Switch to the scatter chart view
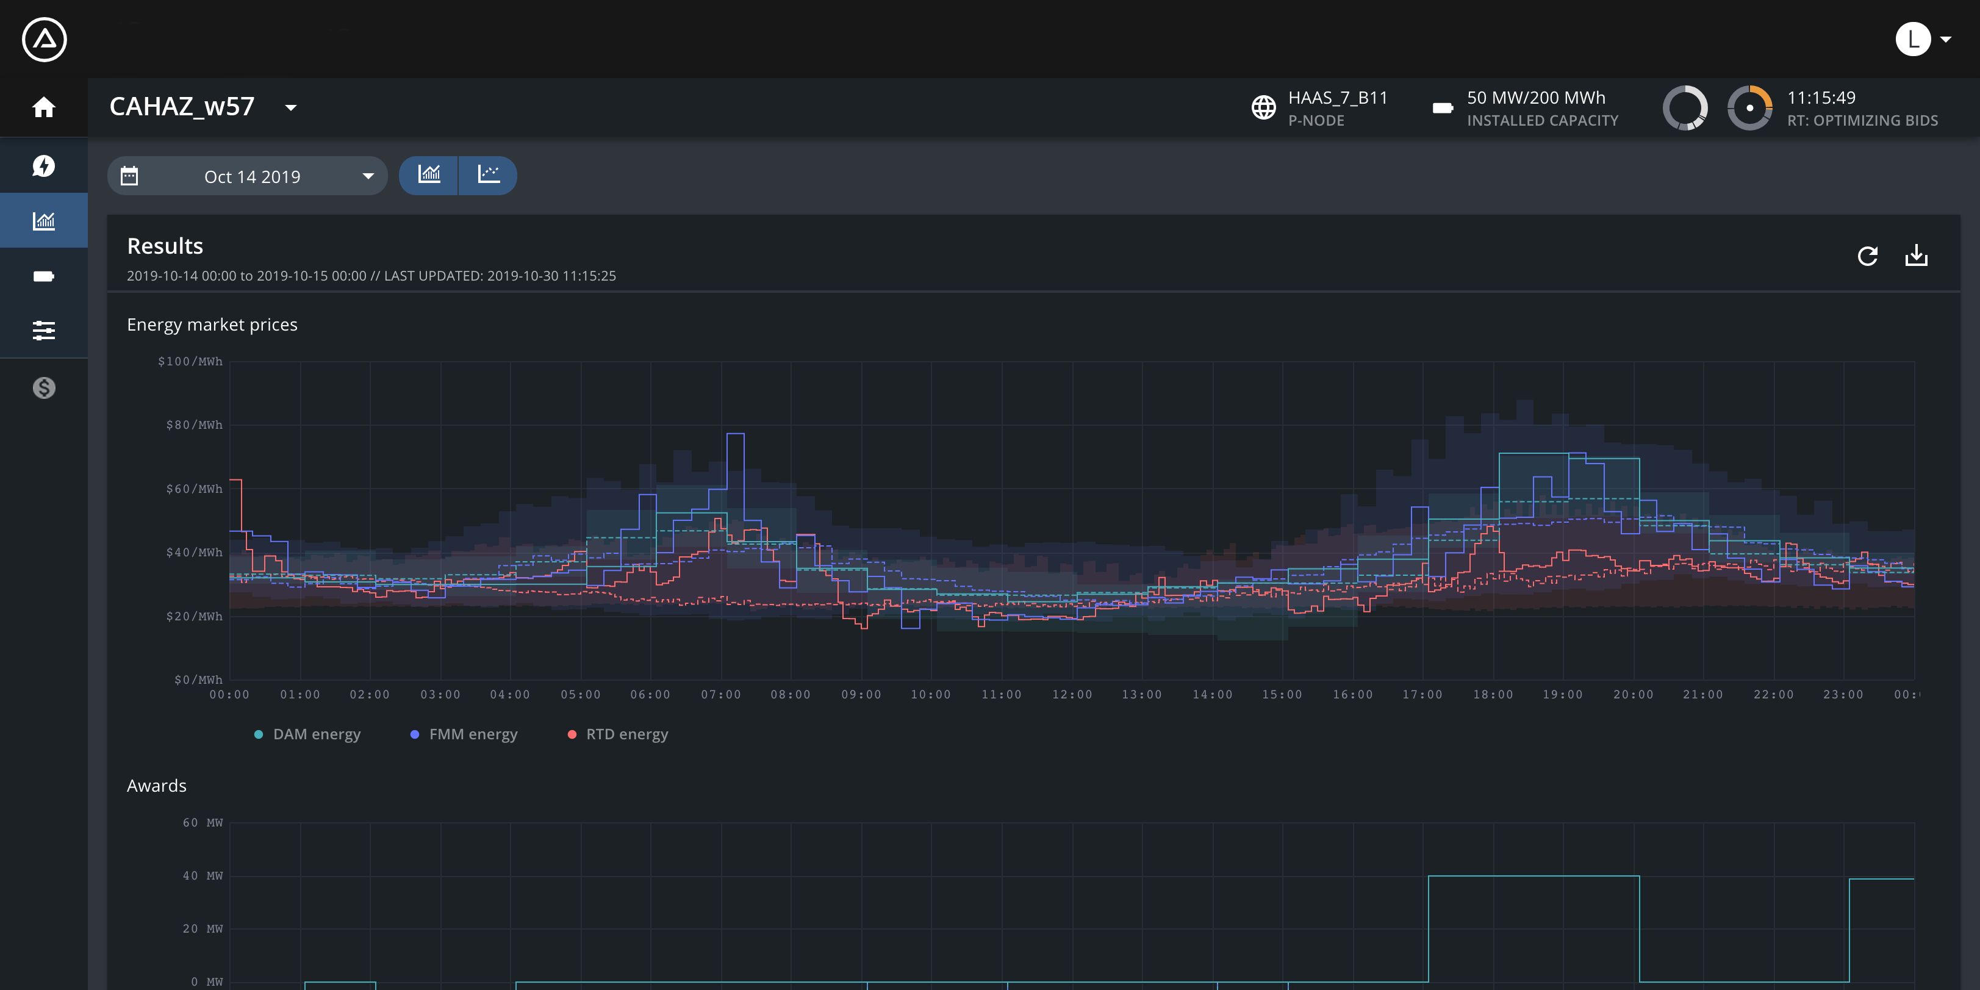The height and width of the screenshot is (990, 1980). (488, 175)
